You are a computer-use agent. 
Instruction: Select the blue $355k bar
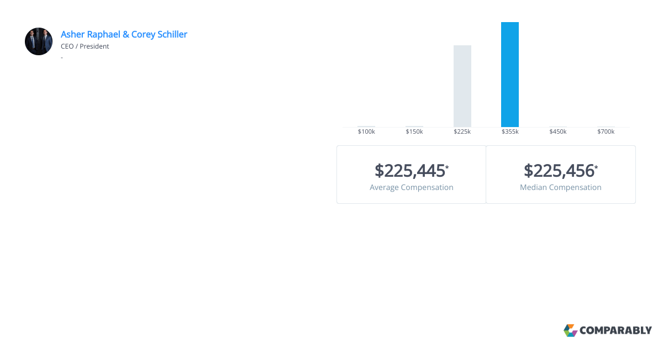pos(510,75)
